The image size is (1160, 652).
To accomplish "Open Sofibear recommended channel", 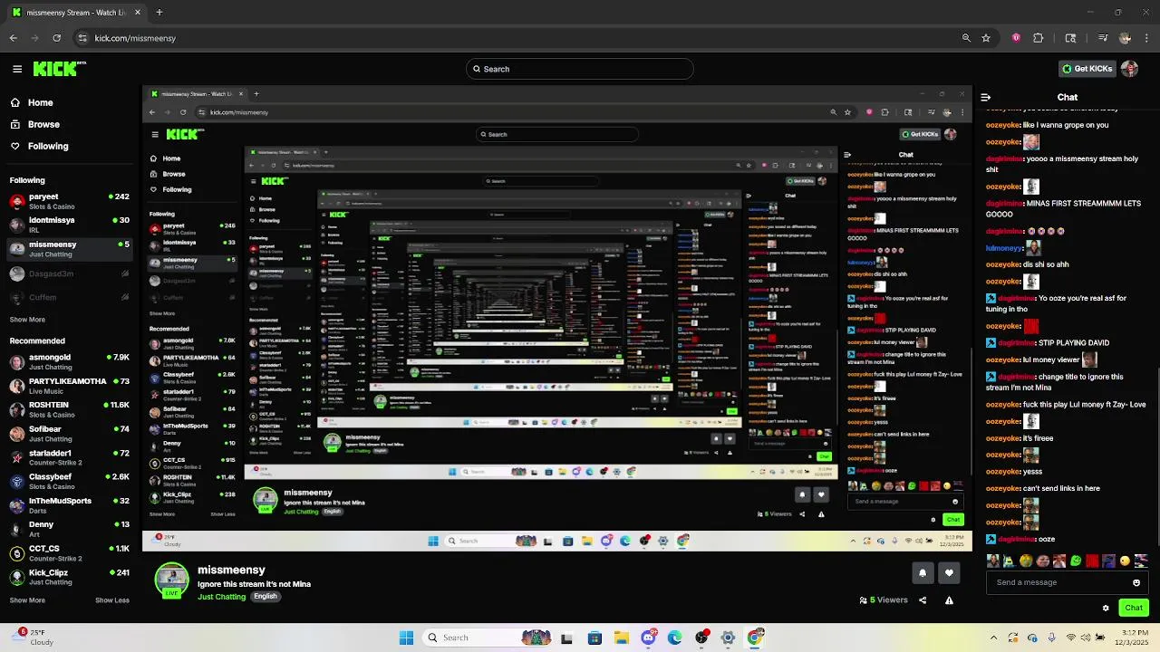I will click(x=69, y=434).
